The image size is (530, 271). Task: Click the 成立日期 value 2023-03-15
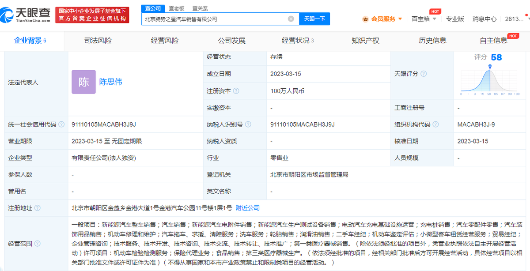point(286,74)
